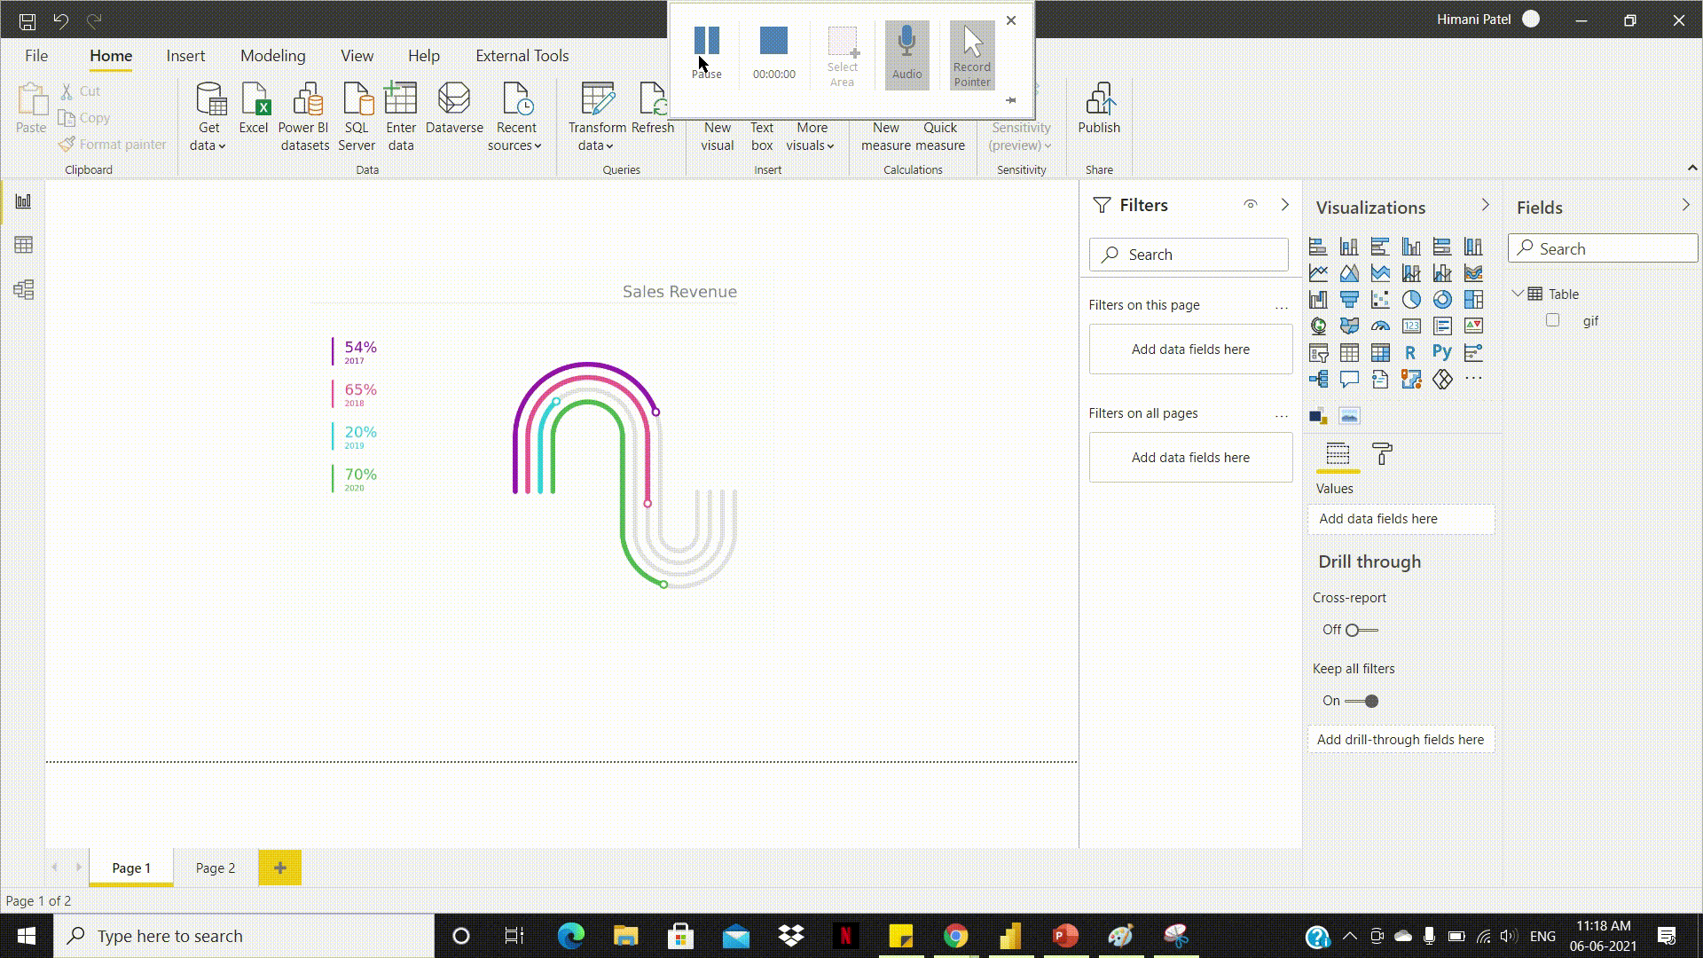The image size is (1703, 958).
Task: Select the slicer visual
Action: pos(1318,353)
